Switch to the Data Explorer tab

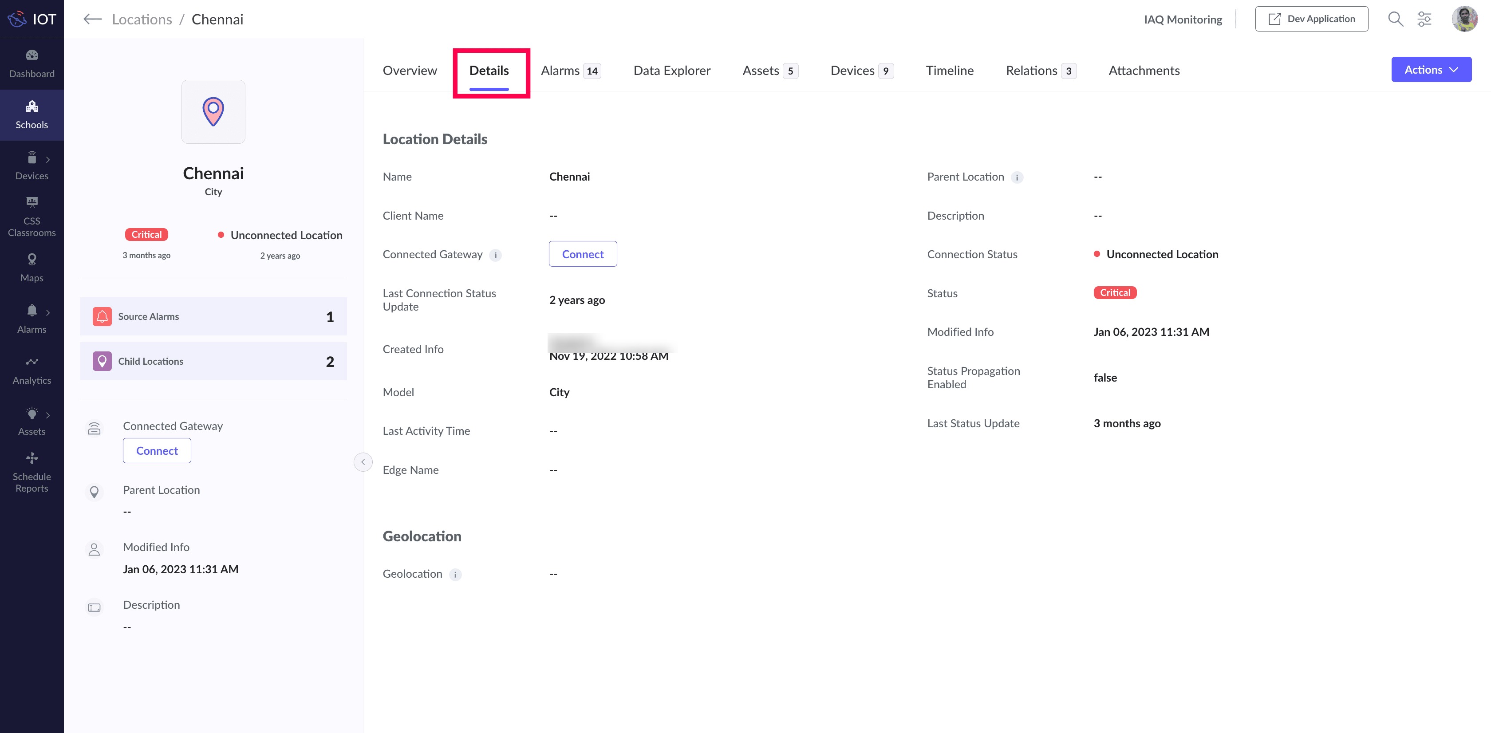click(x=671, y=71)
